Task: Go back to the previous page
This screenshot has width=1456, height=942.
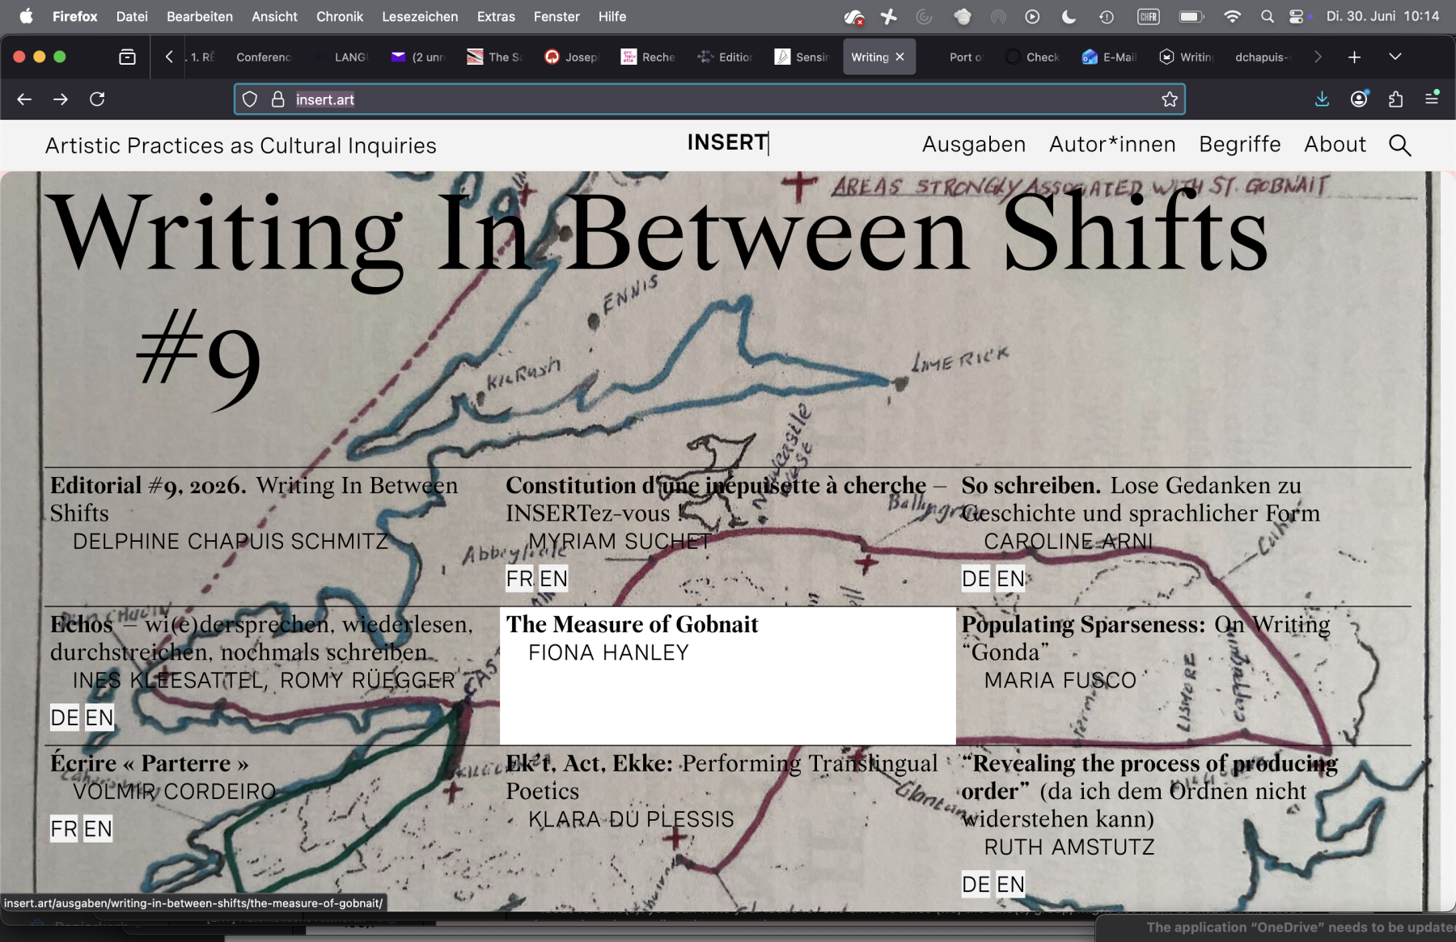Action: tap(24, 99)
